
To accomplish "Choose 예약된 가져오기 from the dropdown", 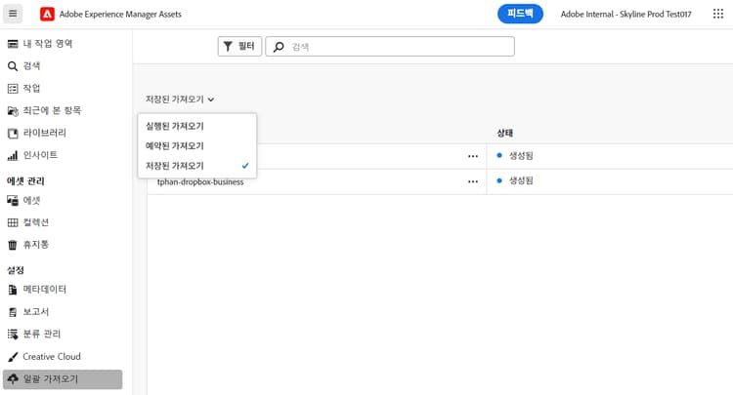I will pos(197,146).
